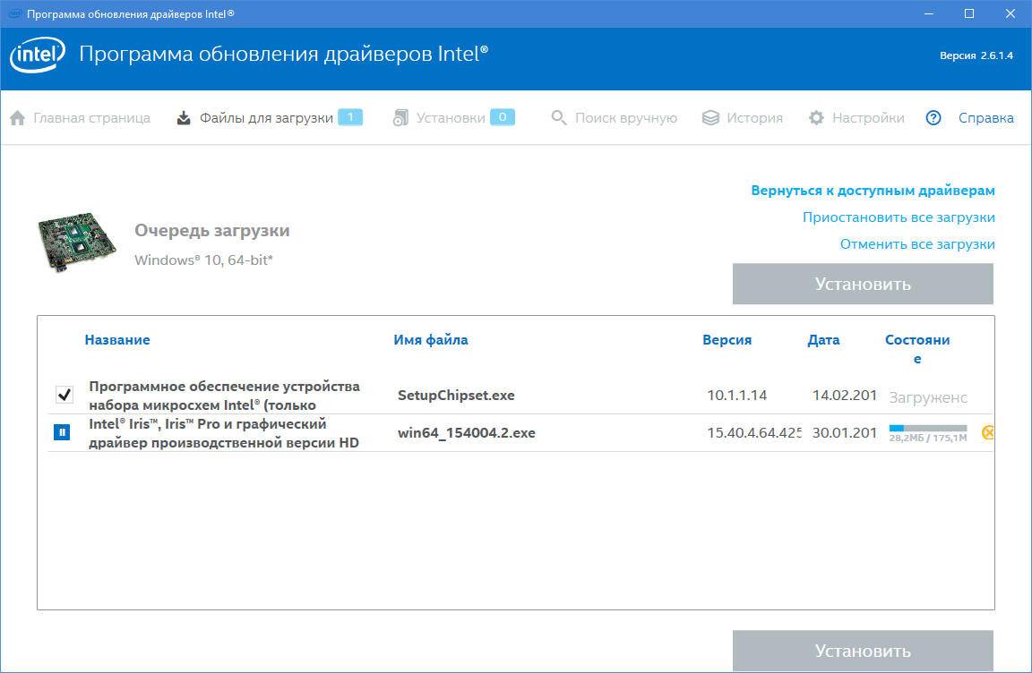Pause the win64_154004.2.exe download
Screen dimensions: 1032x673
point(62,432)
